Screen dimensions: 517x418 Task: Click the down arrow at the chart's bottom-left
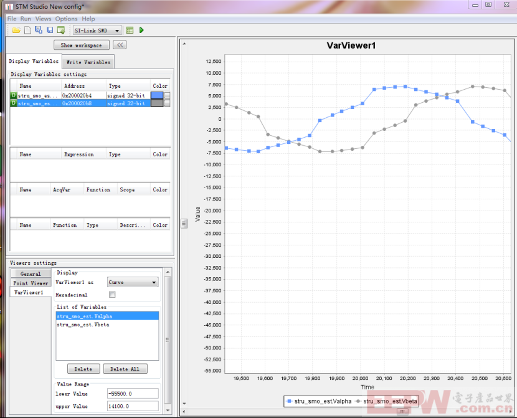[x=184, y=403]
